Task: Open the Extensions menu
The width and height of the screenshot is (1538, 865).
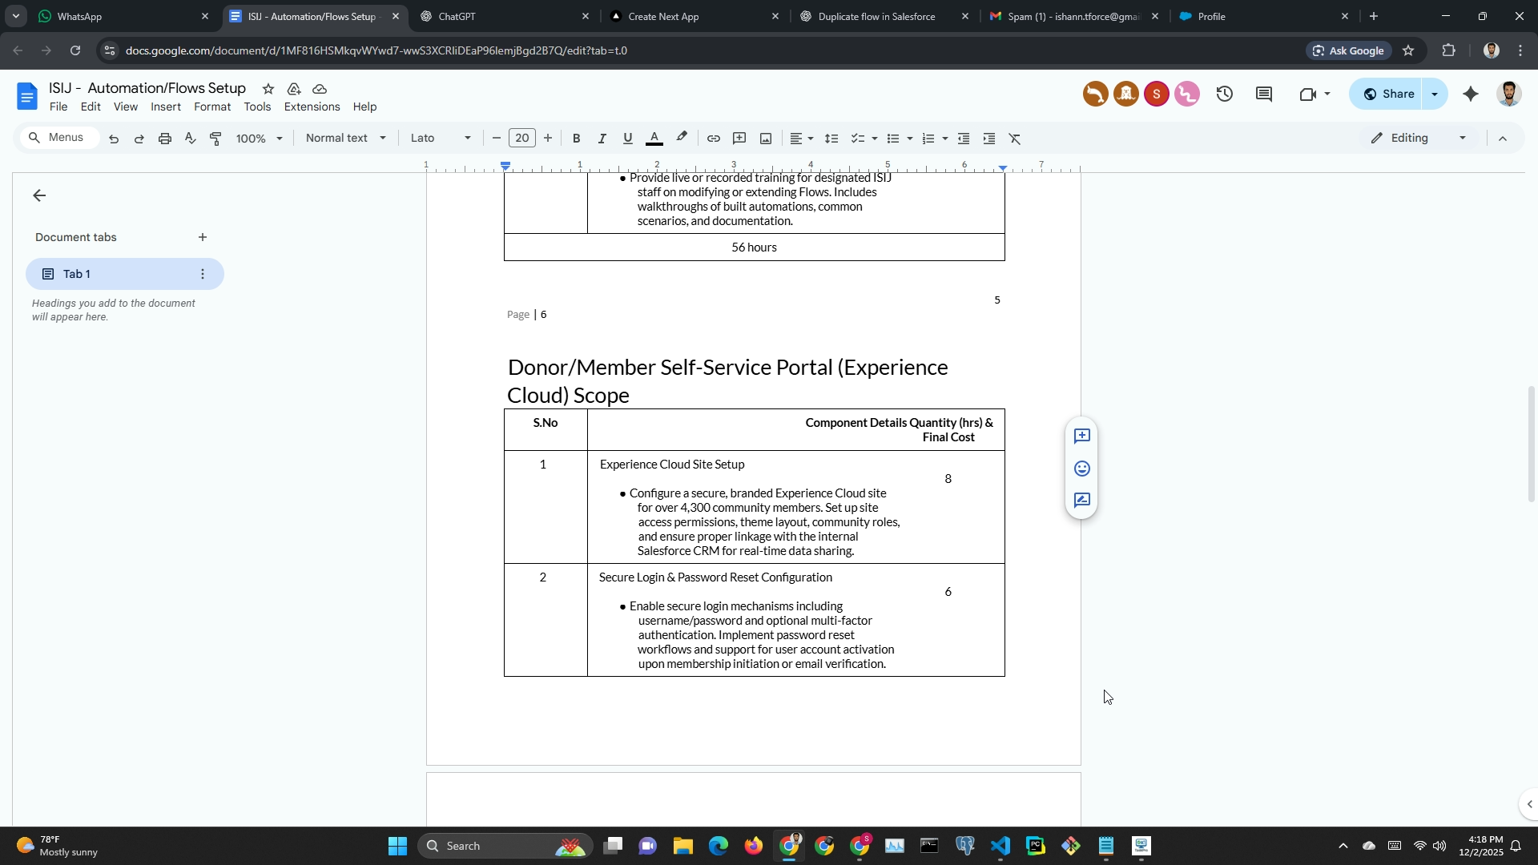Action: [312, 107]
